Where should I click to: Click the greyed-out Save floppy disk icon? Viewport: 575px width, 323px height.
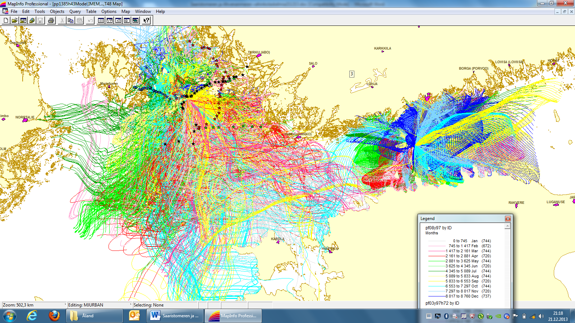pyautogui.click(x=40, y=20)
